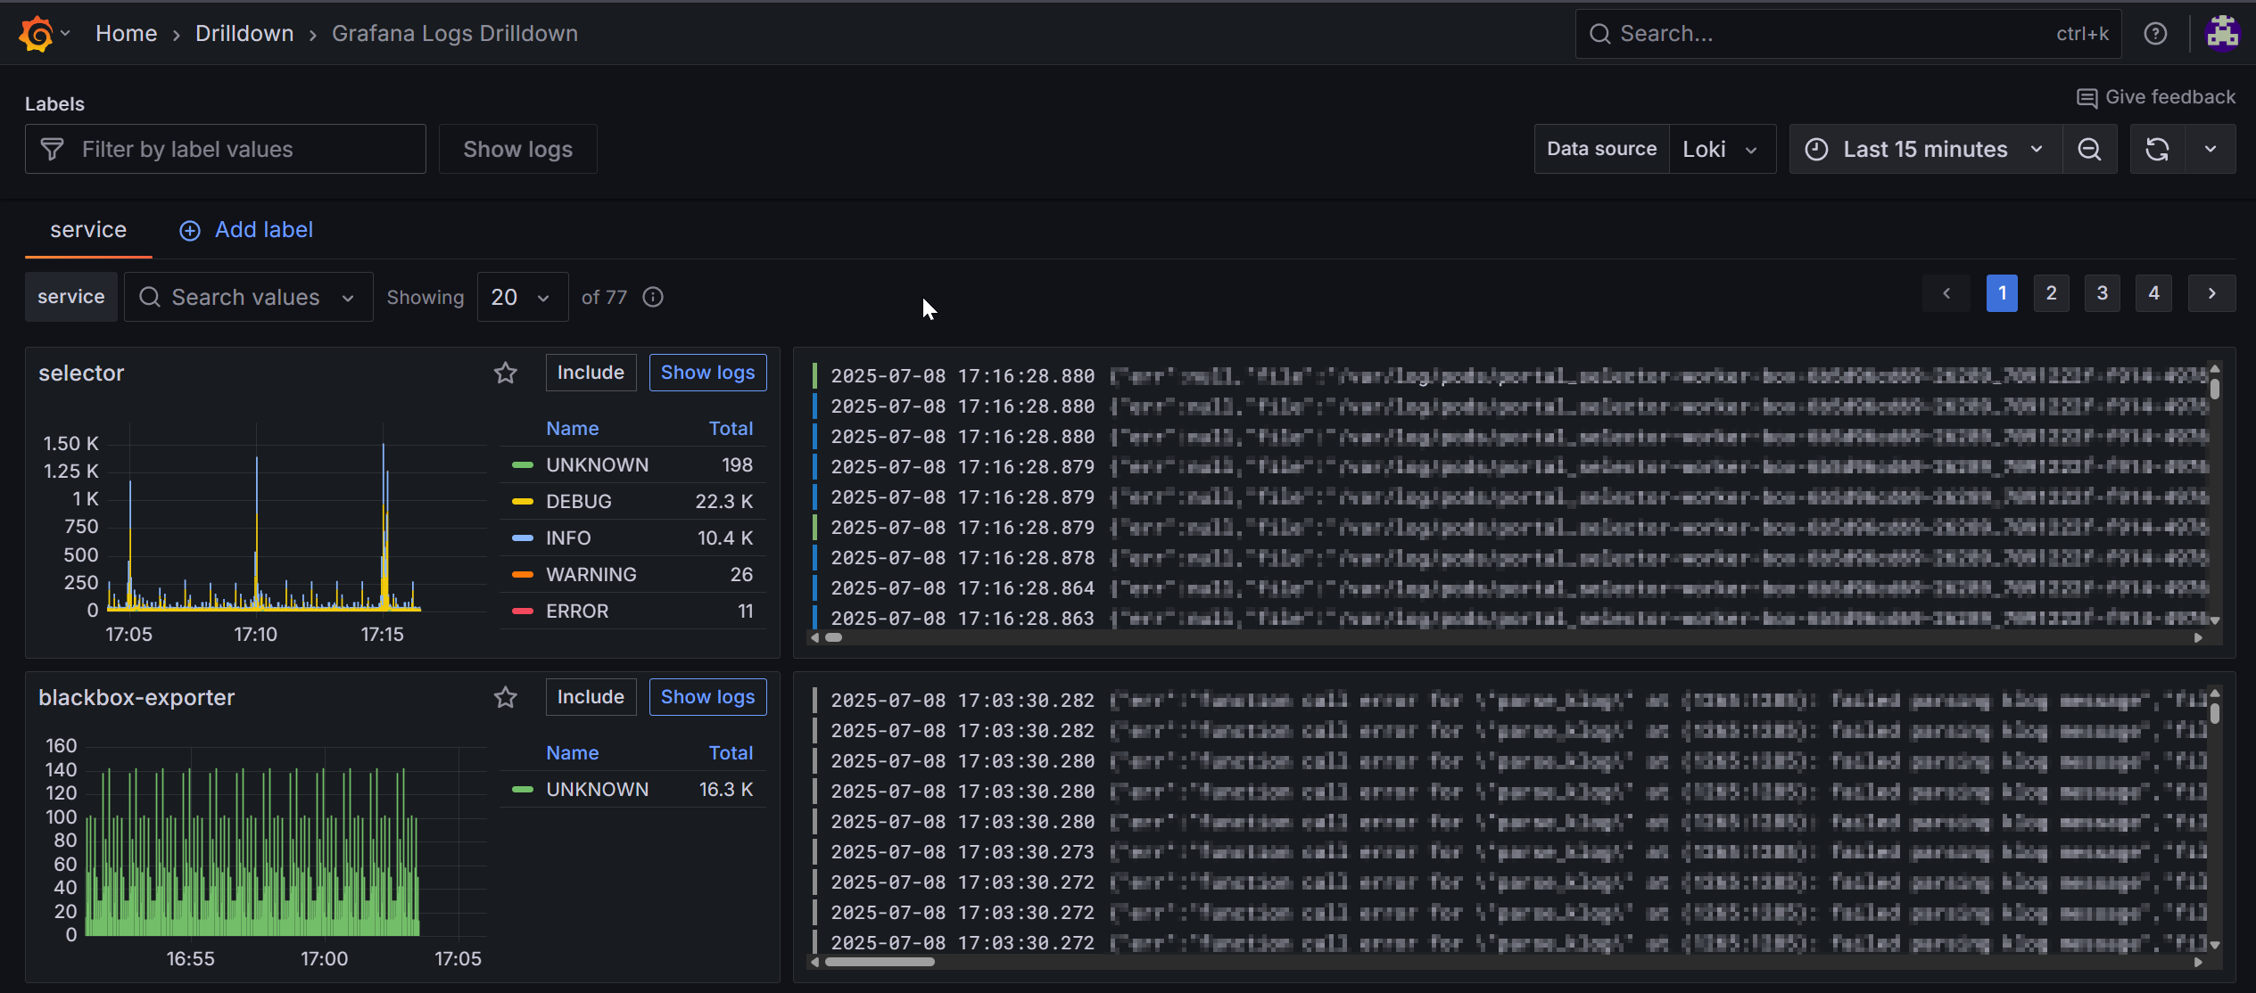The image size is (2256, 993).
Task: Toggle INFO series in selector legend
Action: point(568,538)
